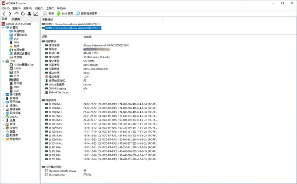Collapse the 主板 tree node
The height and width of the screenshot is (184, 297).
tap(3, 61)
